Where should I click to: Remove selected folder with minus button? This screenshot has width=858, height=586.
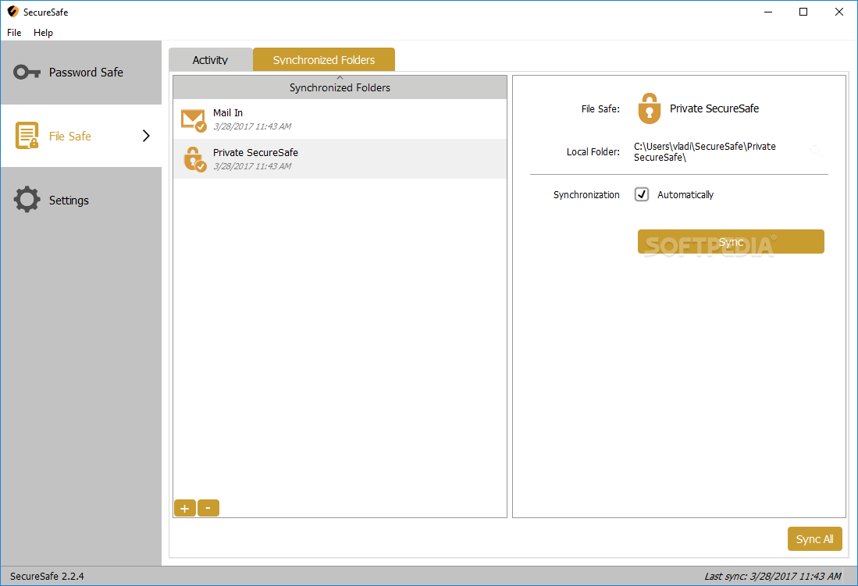point(208,508)
